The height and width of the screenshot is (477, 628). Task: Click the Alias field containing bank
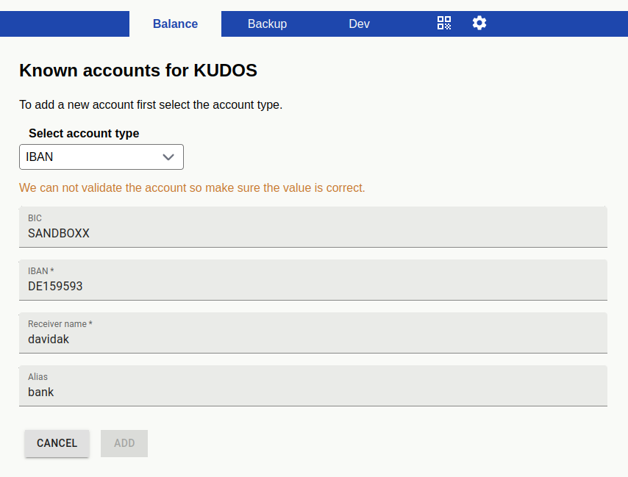pos(313,392)
